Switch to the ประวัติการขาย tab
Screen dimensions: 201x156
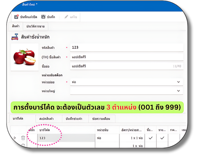(x=35, y=26)
